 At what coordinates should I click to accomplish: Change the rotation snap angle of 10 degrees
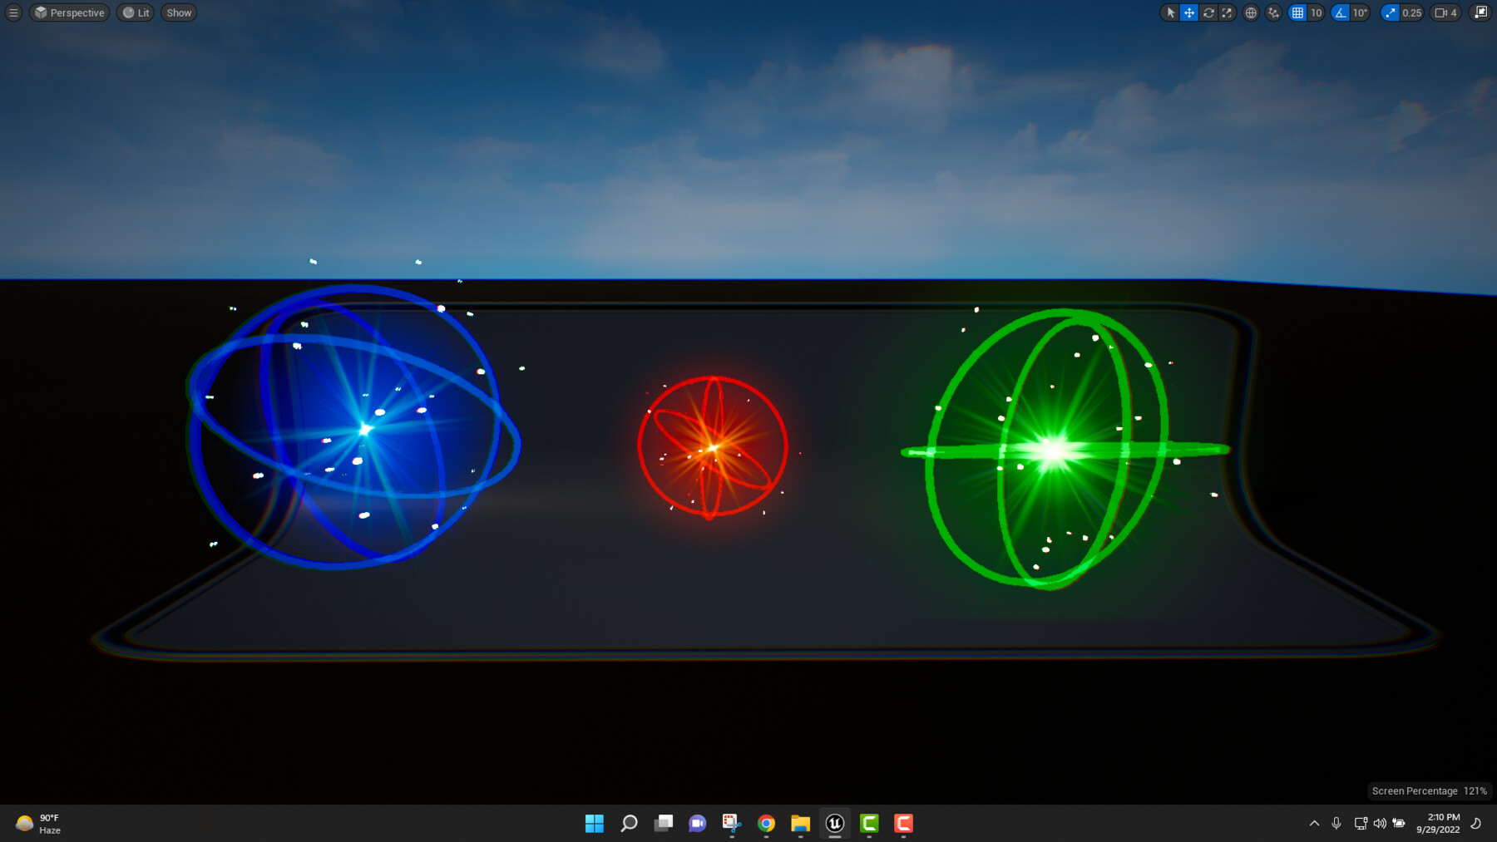1359,12
